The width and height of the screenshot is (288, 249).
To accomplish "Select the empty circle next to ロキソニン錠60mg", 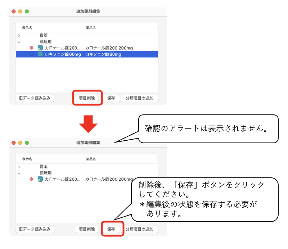I will pyautogui.click(x=32, y=54).
